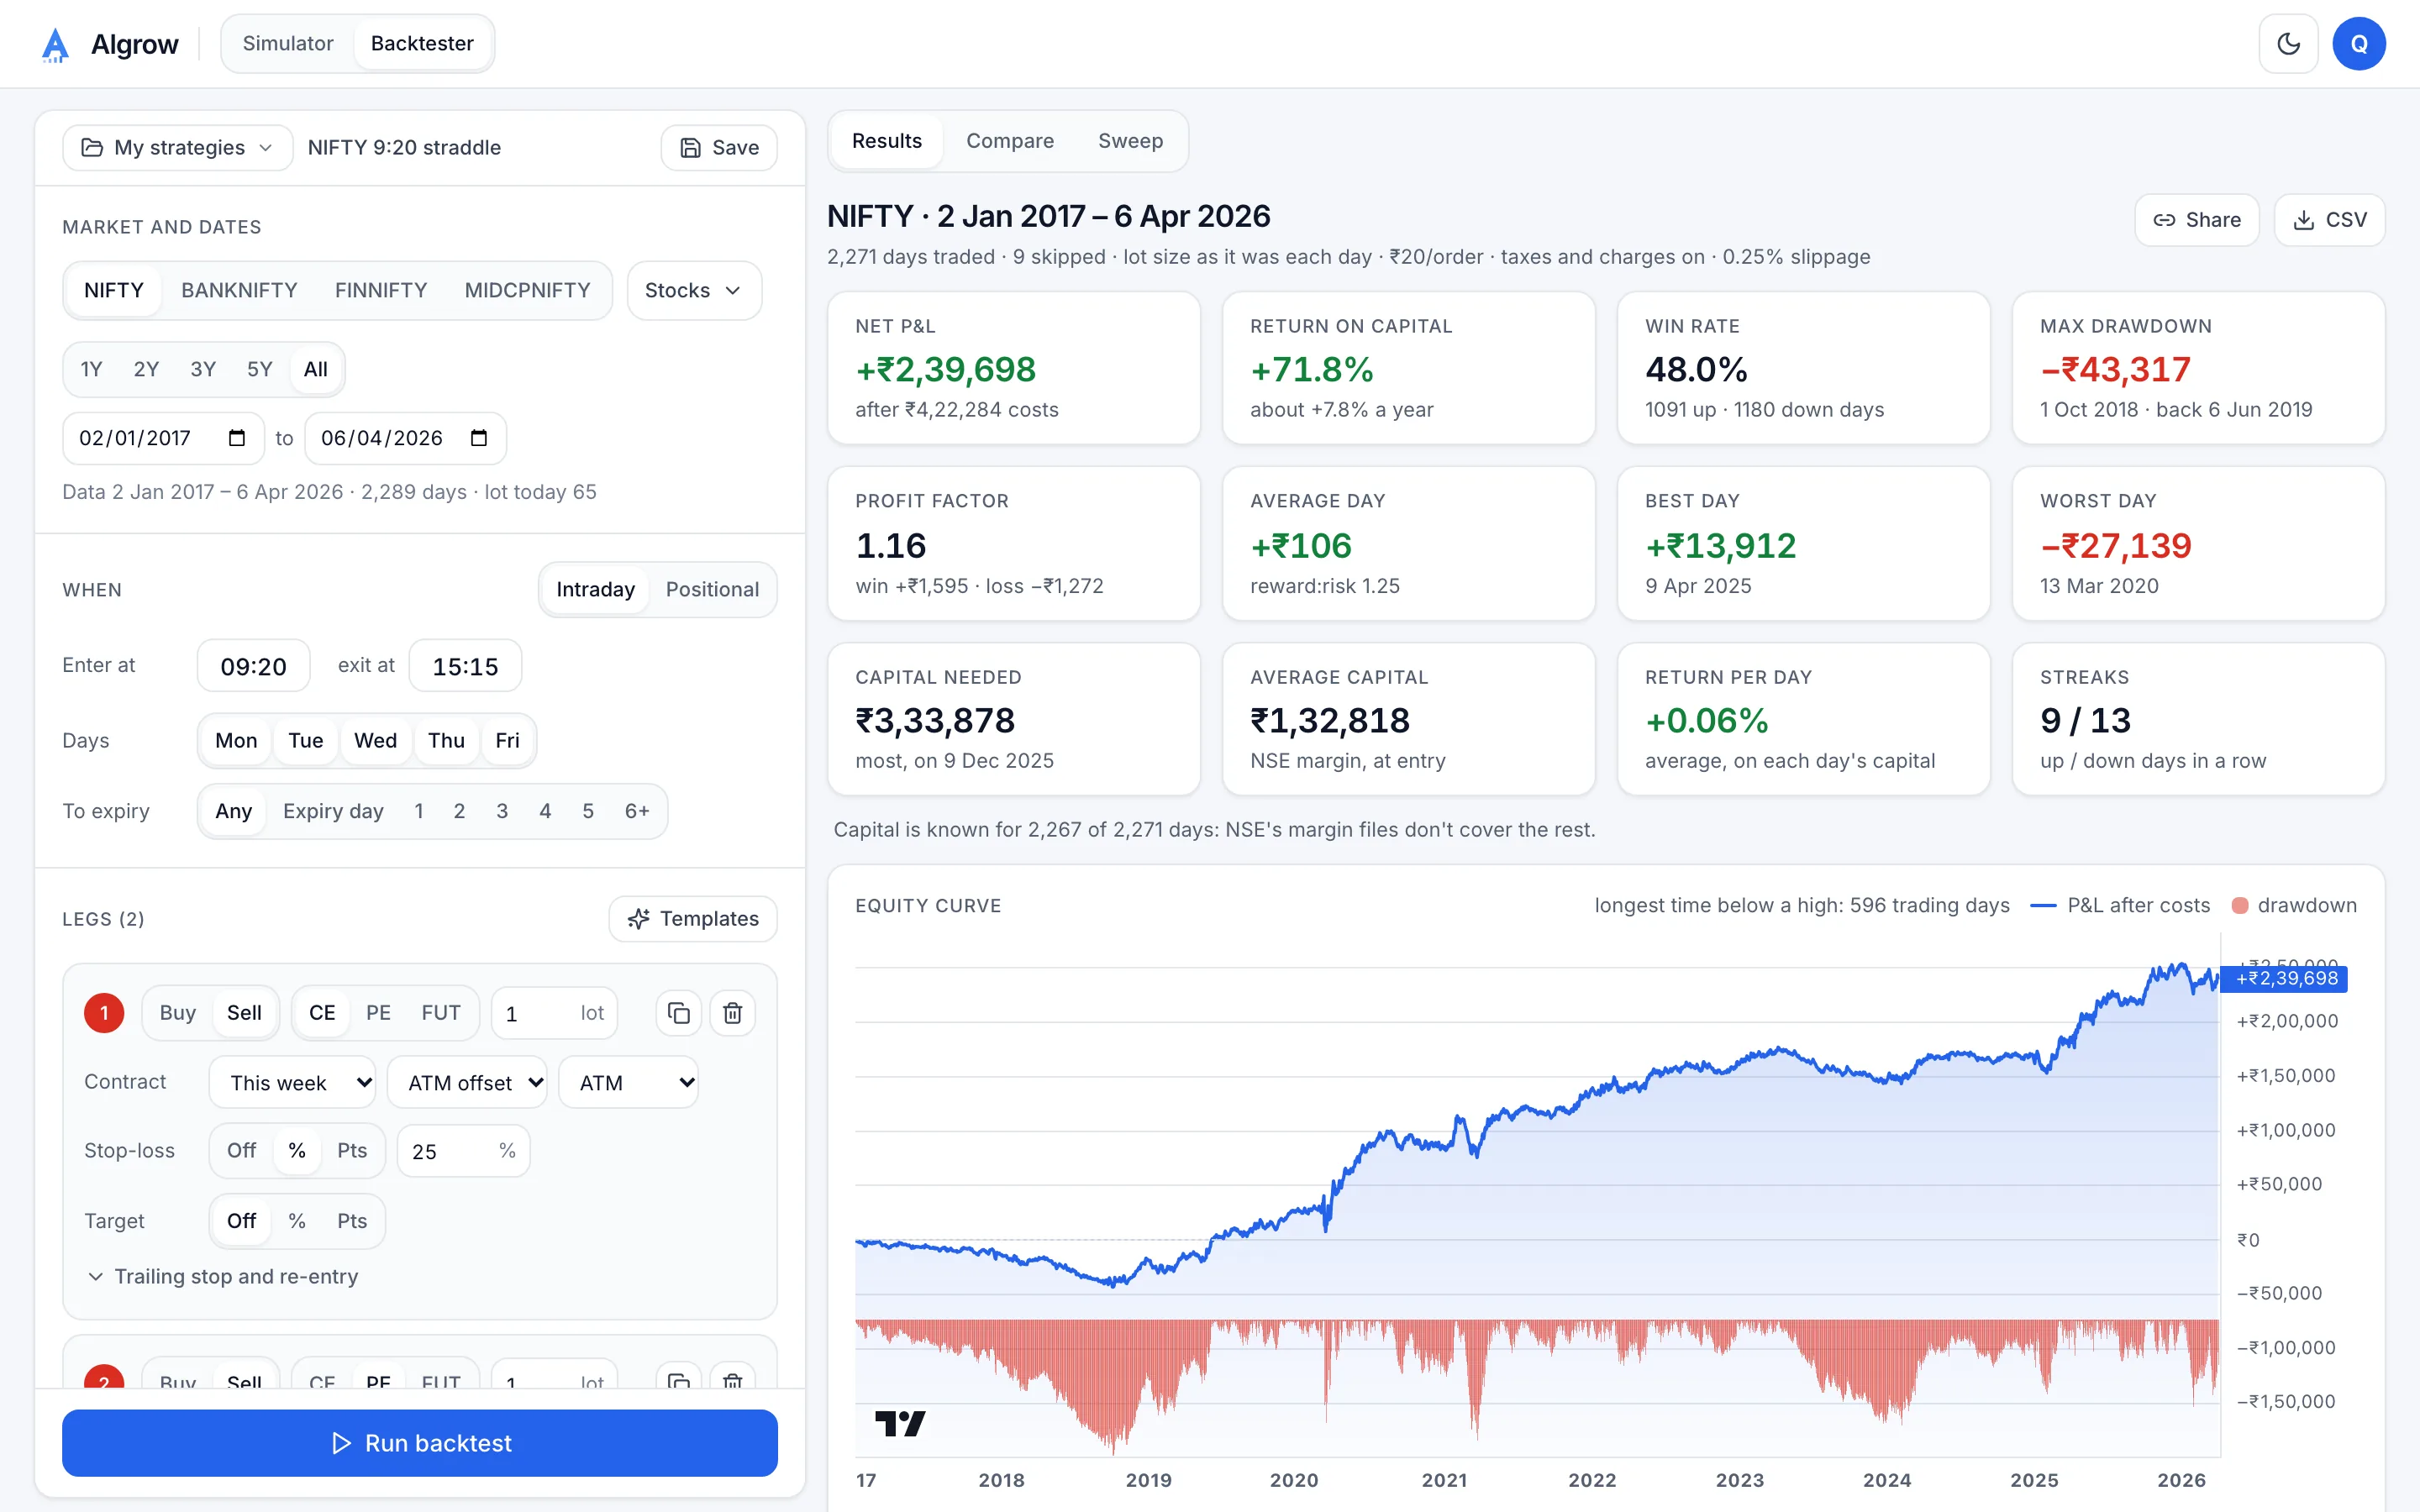The height and width of the screenshot is (1512, 2420).
Task: Click the exit at 15:15 field
Action: (x=465, y=666)
